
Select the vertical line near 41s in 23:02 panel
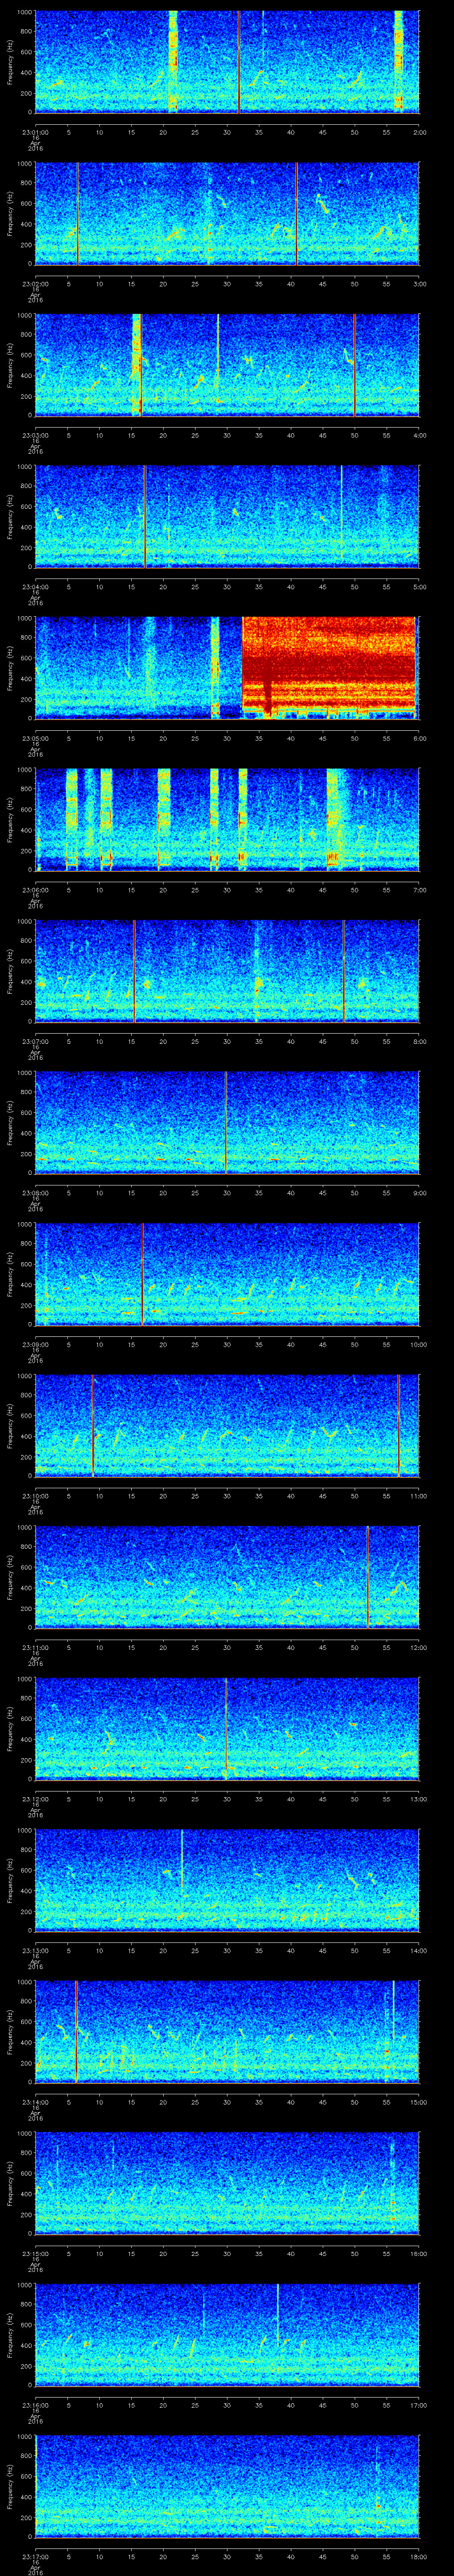pyautogui.click(x=296, y=213)
